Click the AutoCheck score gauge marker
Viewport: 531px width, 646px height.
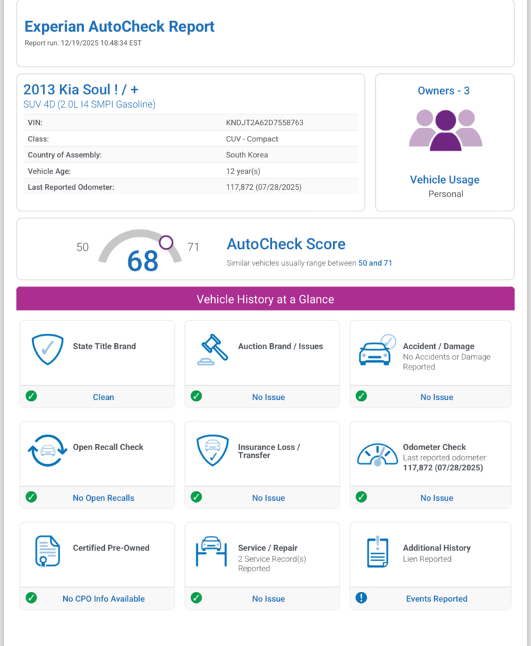tap(166, 242)
